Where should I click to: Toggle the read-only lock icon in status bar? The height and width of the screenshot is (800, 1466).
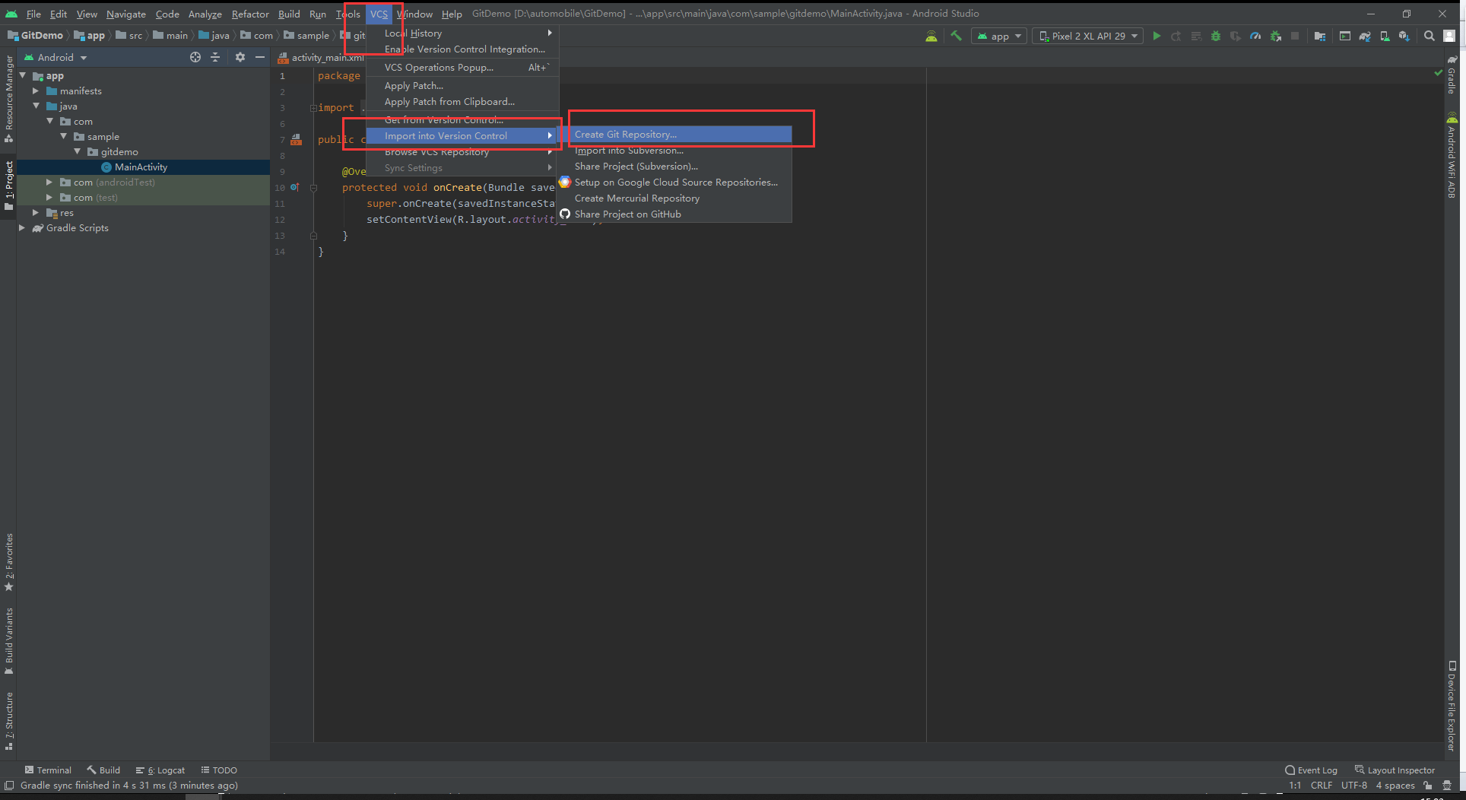(x=1428, y=786)
